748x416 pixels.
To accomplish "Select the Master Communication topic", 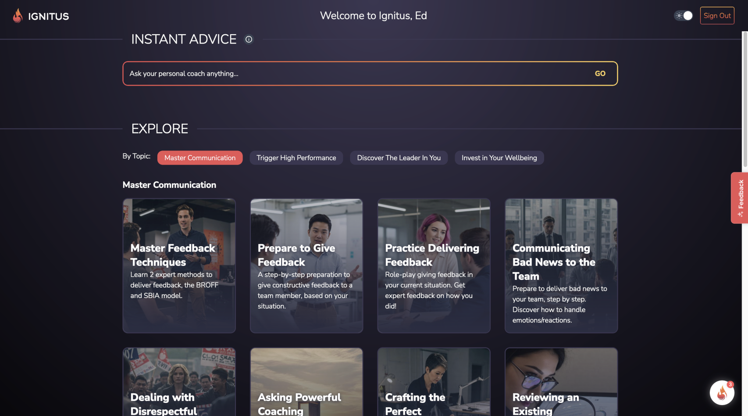I will [x=200, y=158].
